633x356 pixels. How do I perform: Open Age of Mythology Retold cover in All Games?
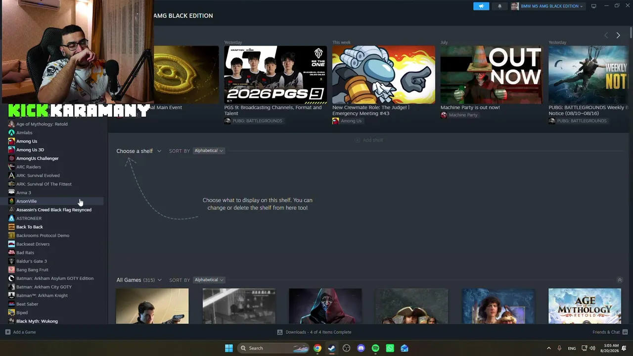point(585,307)
